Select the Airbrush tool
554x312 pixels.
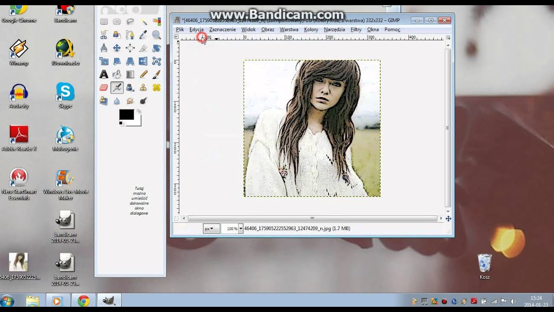117,88
